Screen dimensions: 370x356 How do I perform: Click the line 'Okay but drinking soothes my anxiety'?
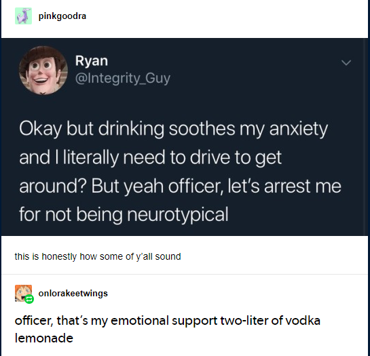coord(173,129)
